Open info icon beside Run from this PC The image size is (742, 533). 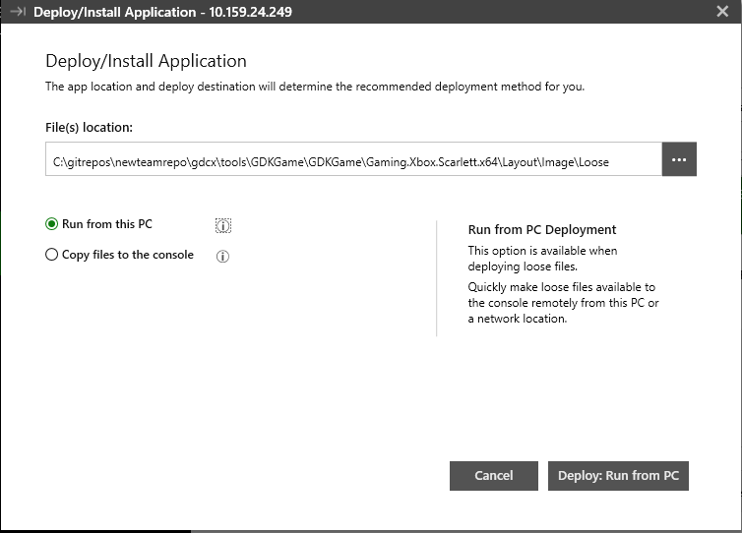pos(222,226)
